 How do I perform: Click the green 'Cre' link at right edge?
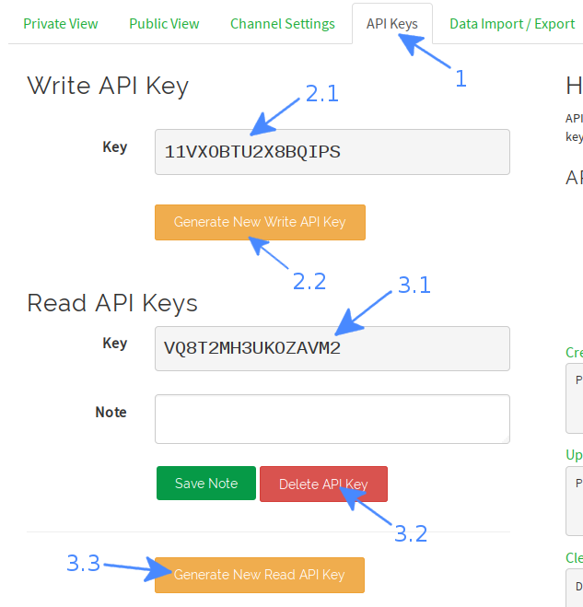(574, 353)
